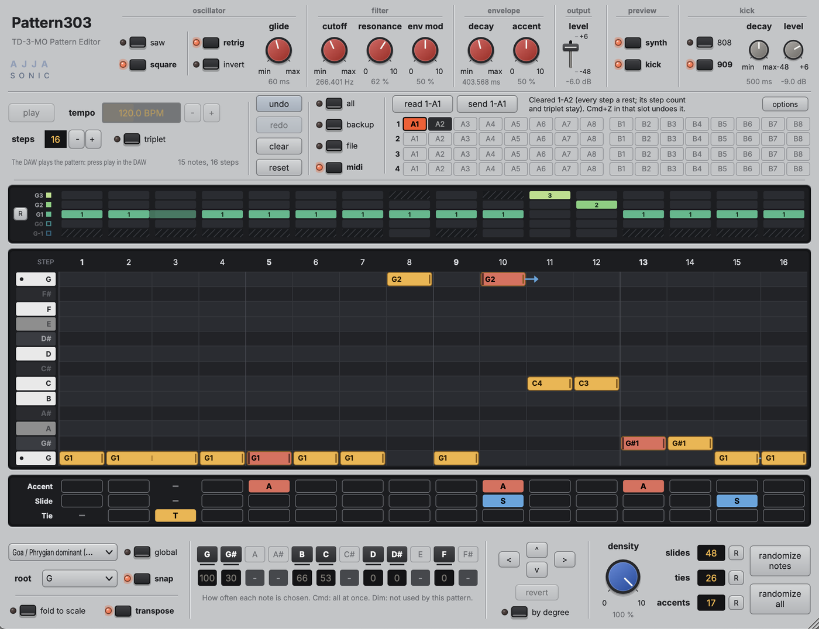The image size is (819, 629).
Task: Click the output level fader
Action: [x=570, y=49]
